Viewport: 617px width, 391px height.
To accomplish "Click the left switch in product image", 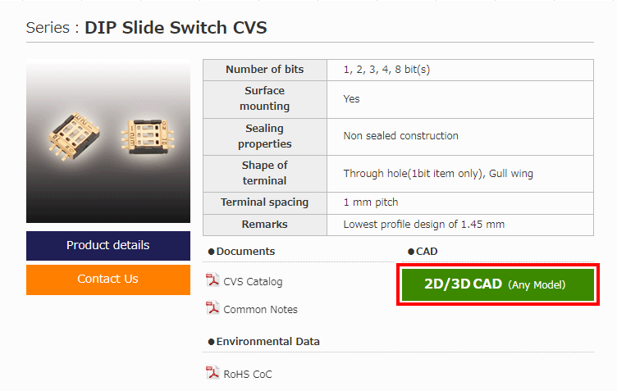I will 74,136.
